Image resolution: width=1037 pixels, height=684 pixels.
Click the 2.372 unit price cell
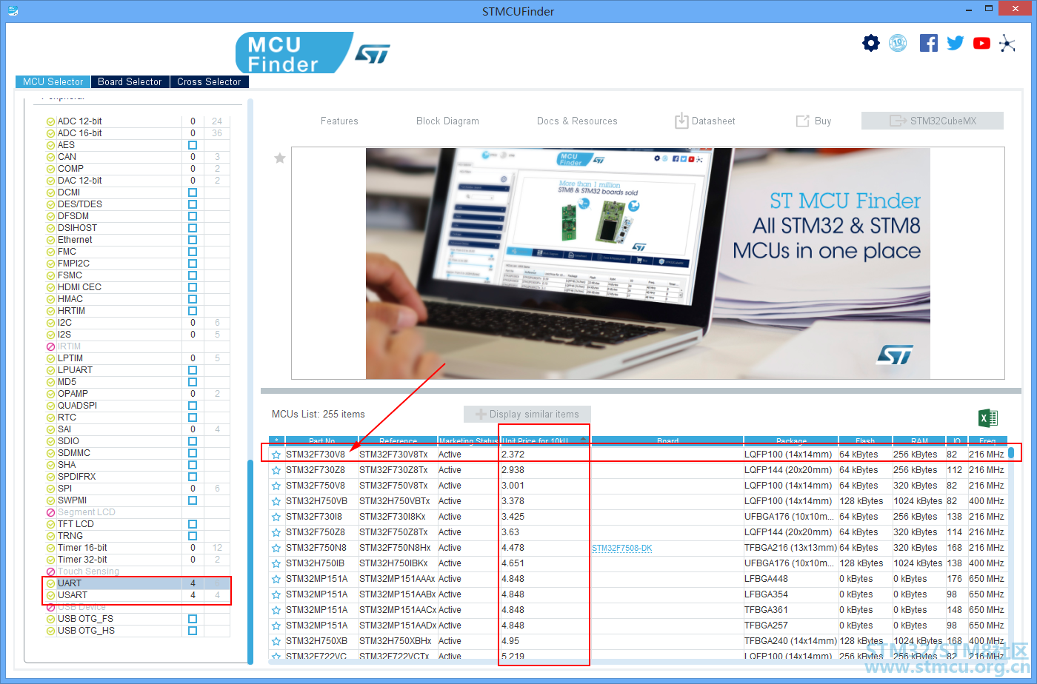[x=545, y=455]
